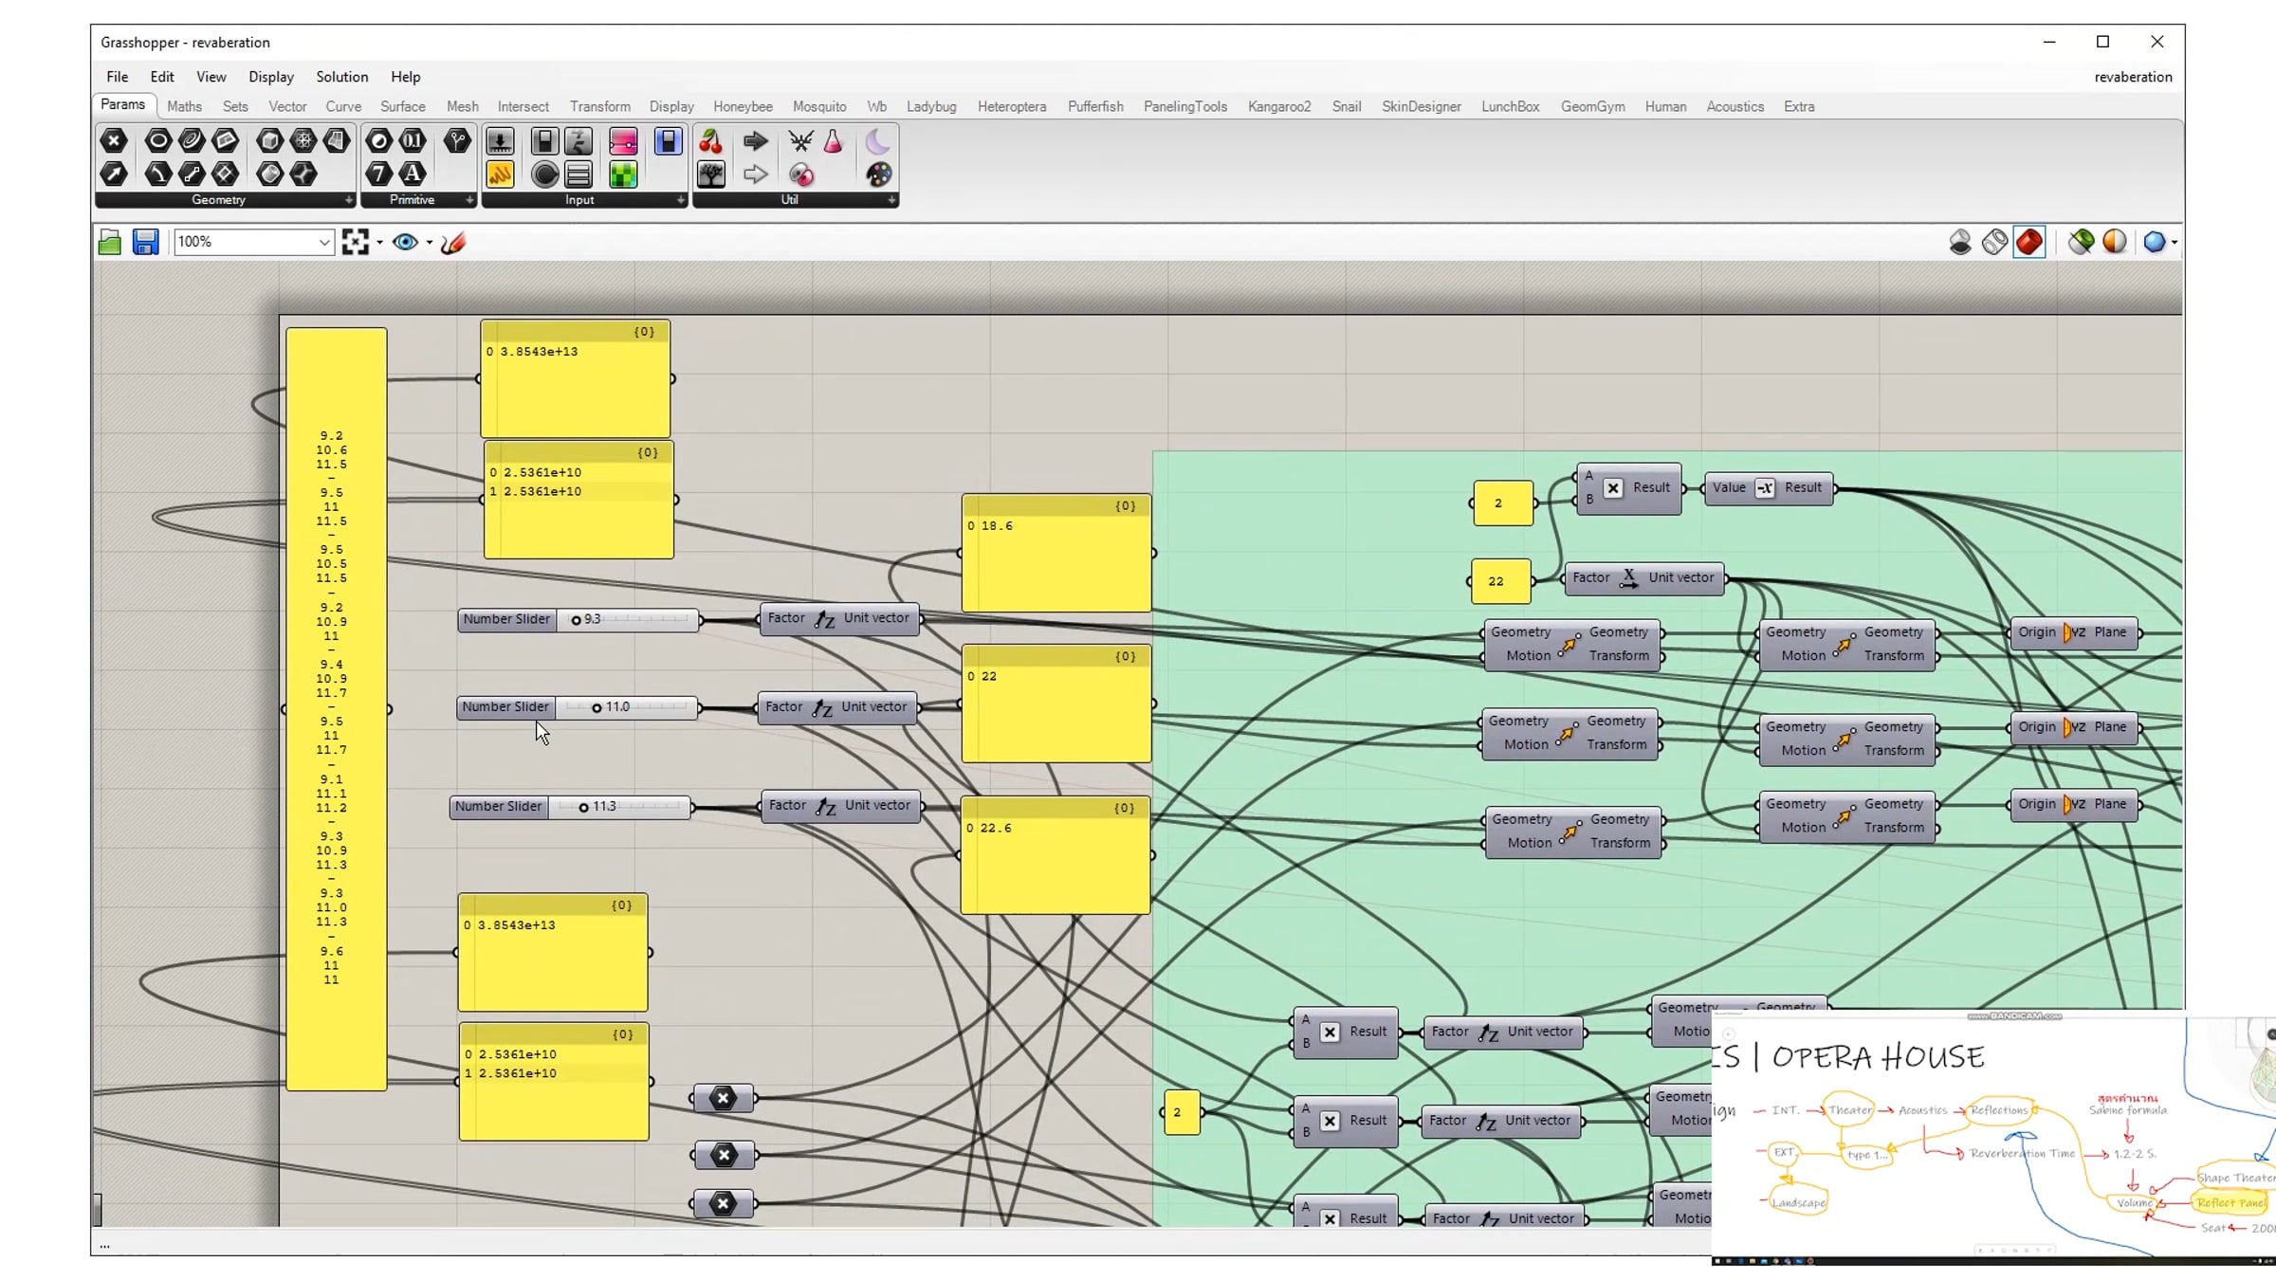Viewport: 2276px width, 1280px height.
Task: Select the Cherry Picker util icon
Action: pyautogui.click(x=710, y=142)
